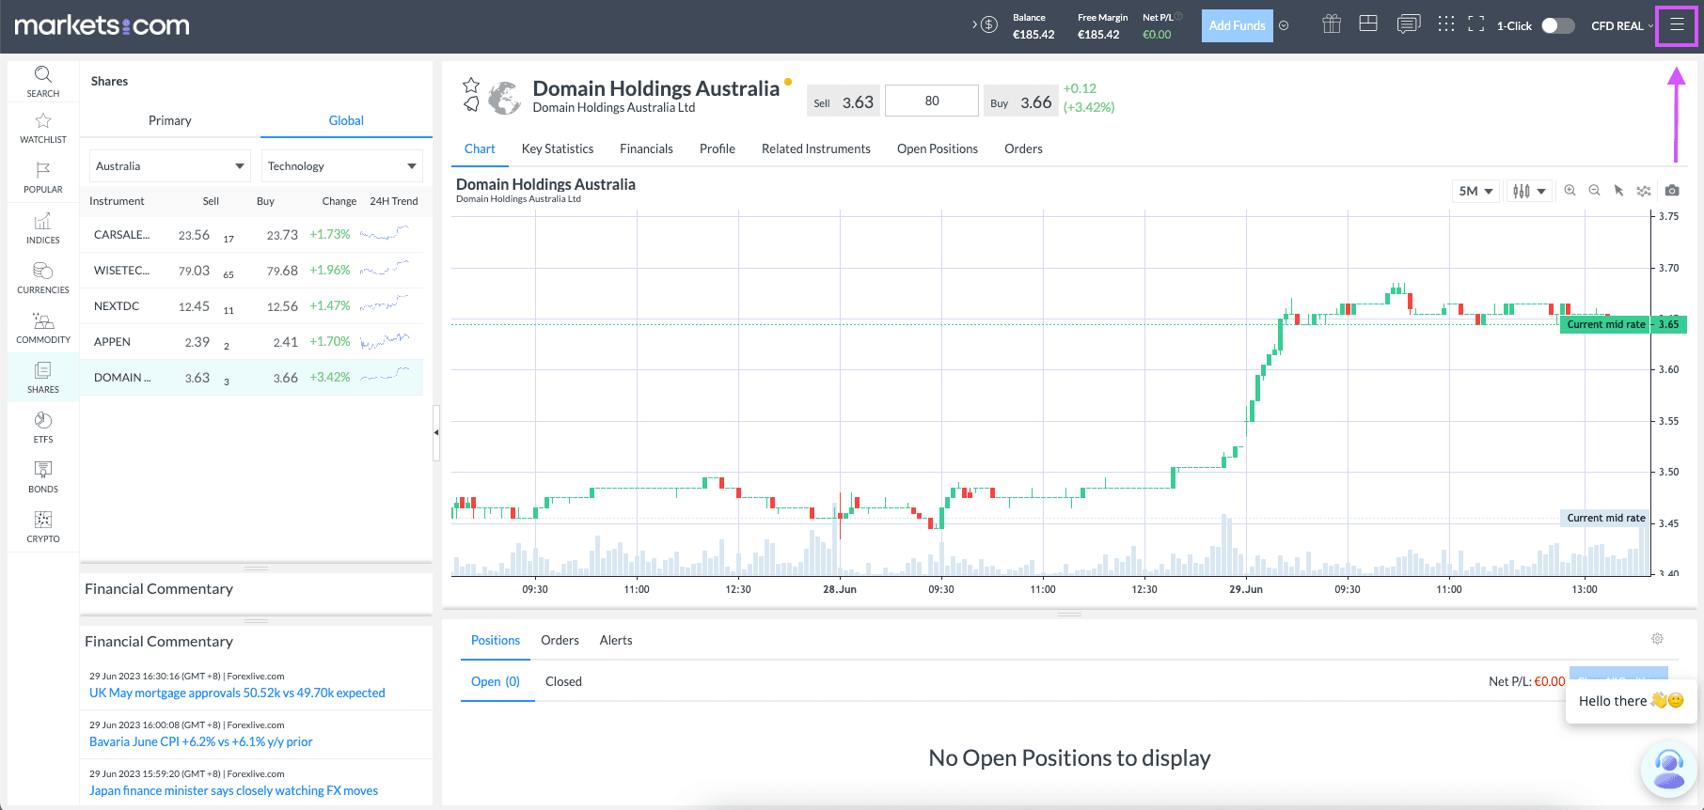Open chart indicators and studies icon
The height and width of the screenshot is (810, 1704).
pyautogui.click(x=1643, y=191)
